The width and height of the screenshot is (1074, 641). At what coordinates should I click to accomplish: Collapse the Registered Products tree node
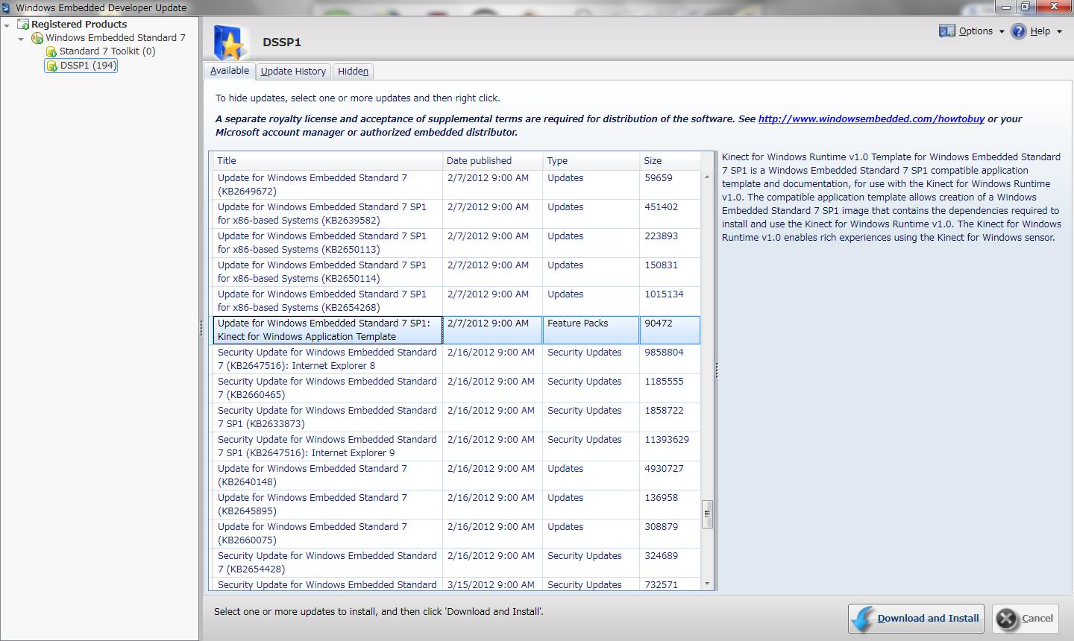click(x=7, y=25)
